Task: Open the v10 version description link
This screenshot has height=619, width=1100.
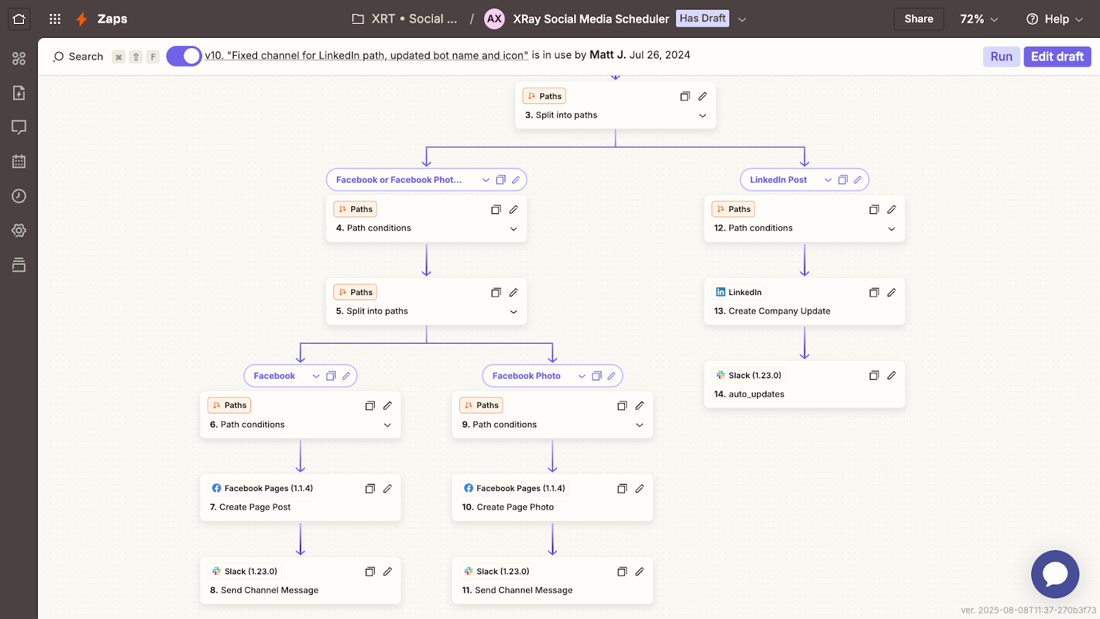Action: tap(366, 56)
